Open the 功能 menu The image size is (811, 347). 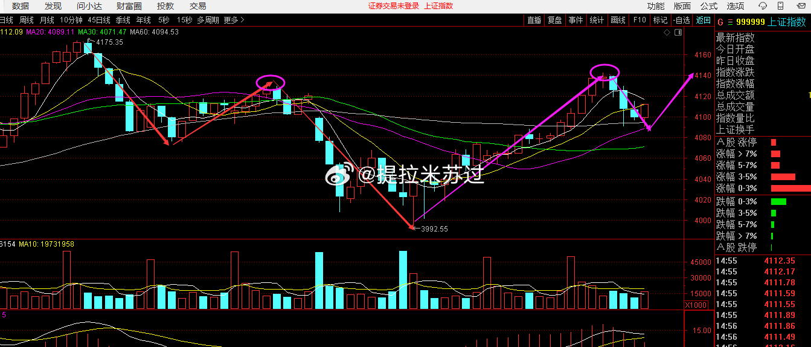click(x=656, y=6)
